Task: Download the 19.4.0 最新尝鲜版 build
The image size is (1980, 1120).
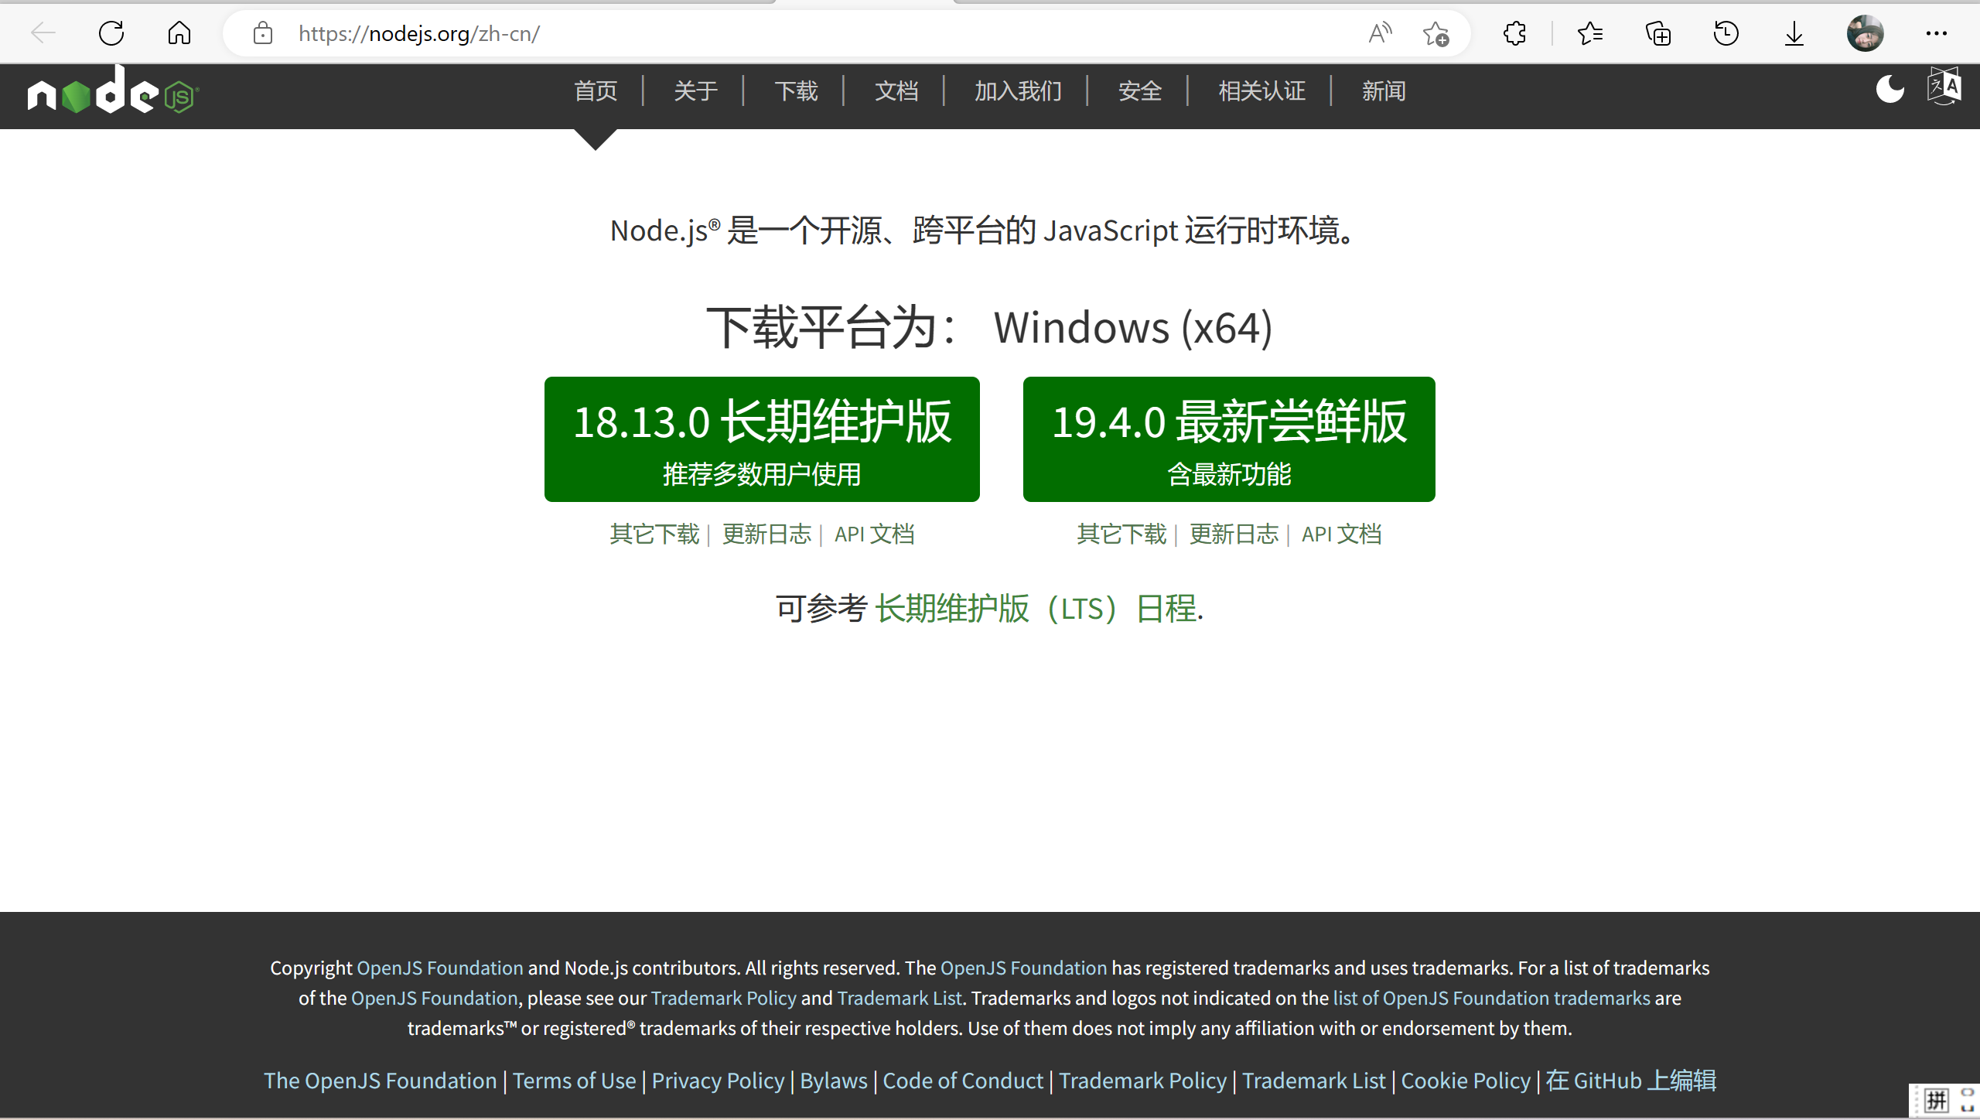Action: [1228, 439]
